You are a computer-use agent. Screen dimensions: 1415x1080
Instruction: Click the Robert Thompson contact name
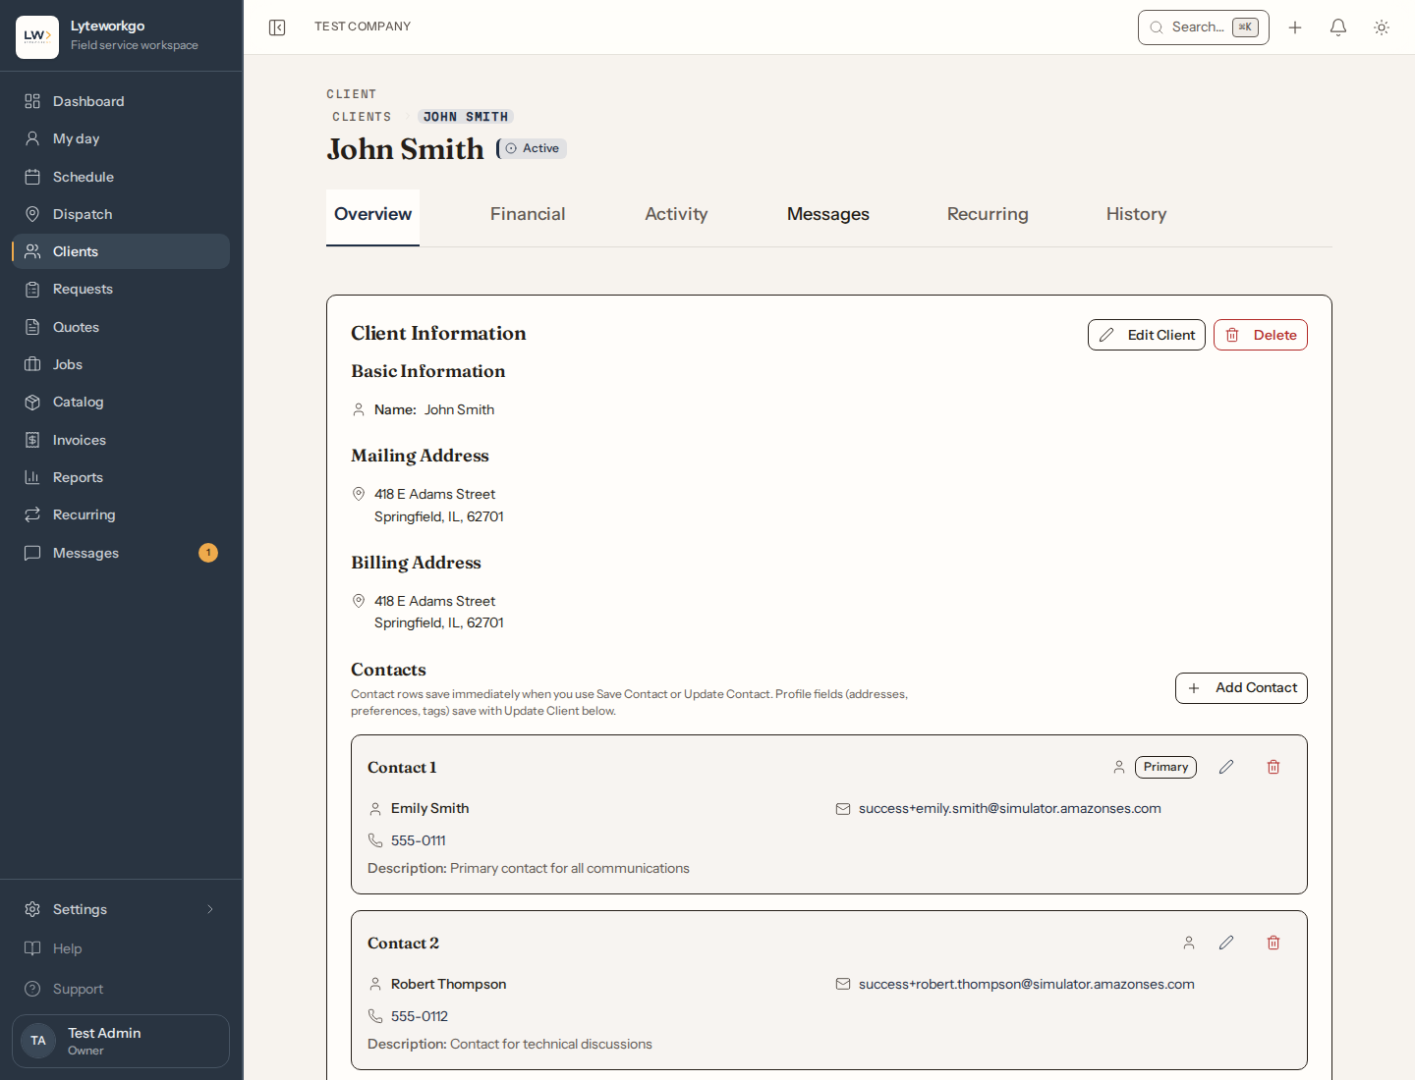[448, 984]
